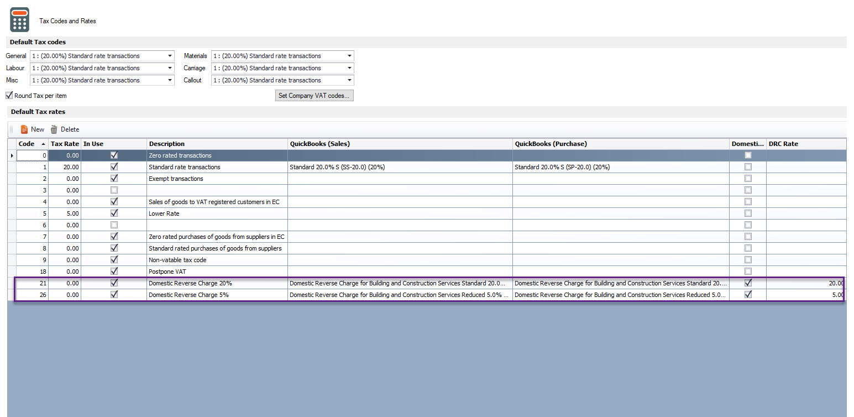Click the 20.00 tax rate cell for code 1
The image size is (854, 417).
tap(65, 167)
